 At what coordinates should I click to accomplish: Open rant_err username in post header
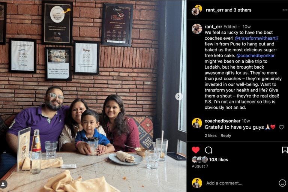(x=214, y=10)
